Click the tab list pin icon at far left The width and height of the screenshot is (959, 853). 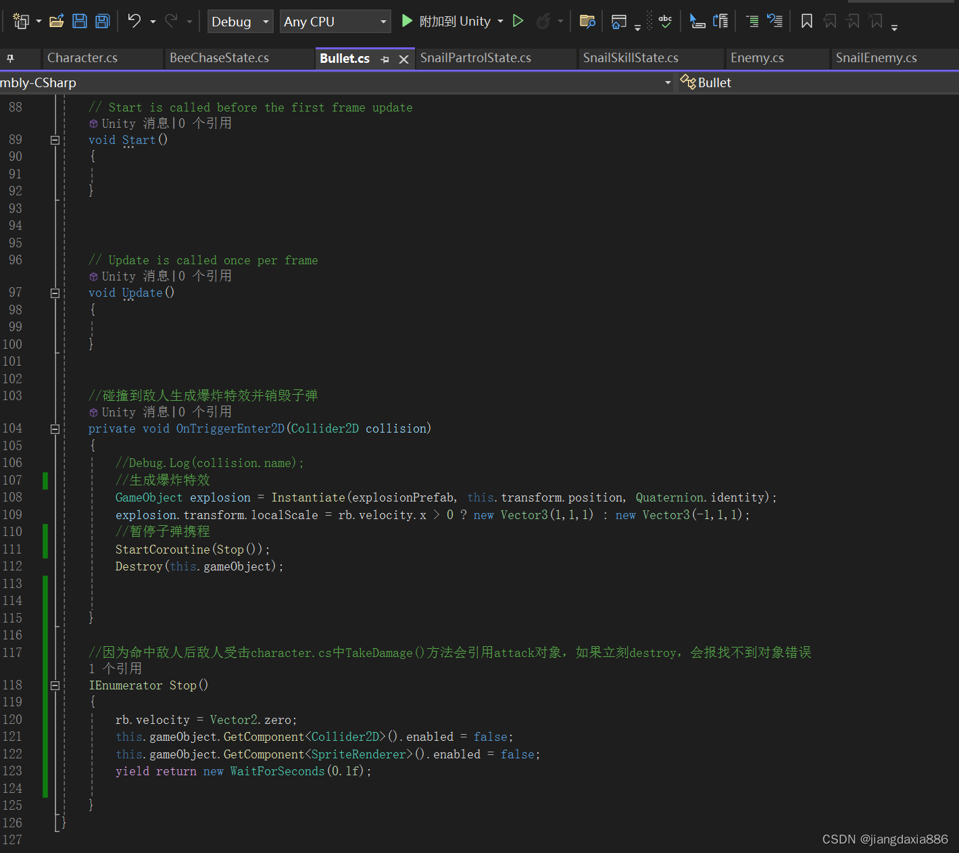(10, 59)
